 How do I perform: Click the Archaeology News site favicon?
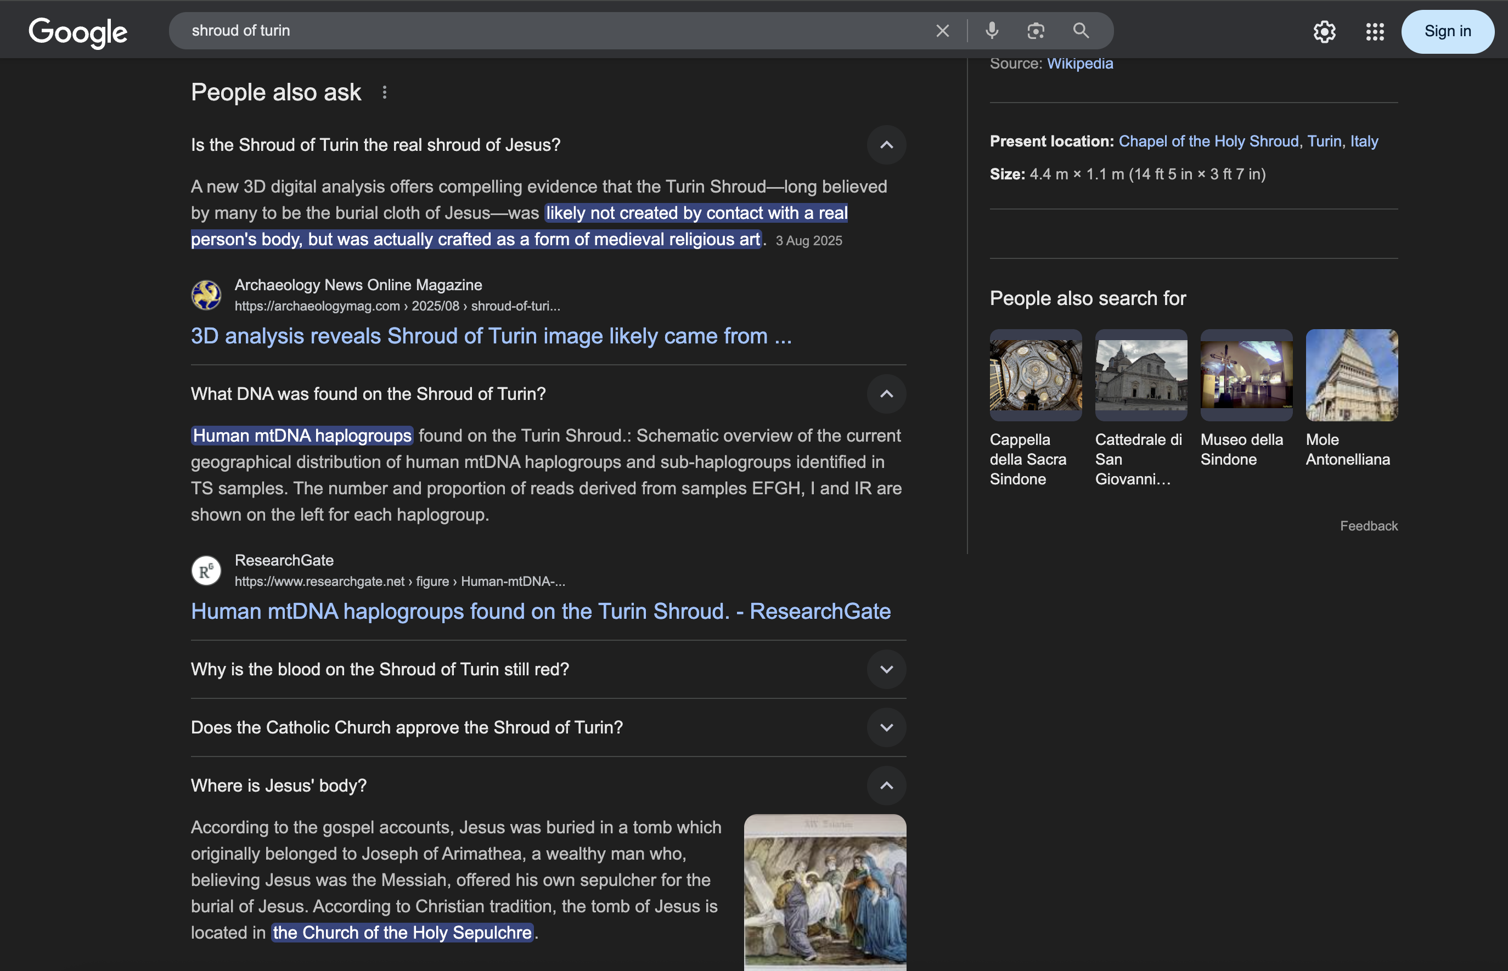point(206,295)
